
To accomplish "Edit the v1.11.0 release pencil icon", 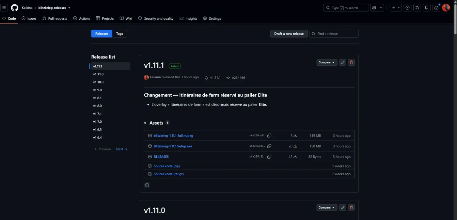I will 342,208.
